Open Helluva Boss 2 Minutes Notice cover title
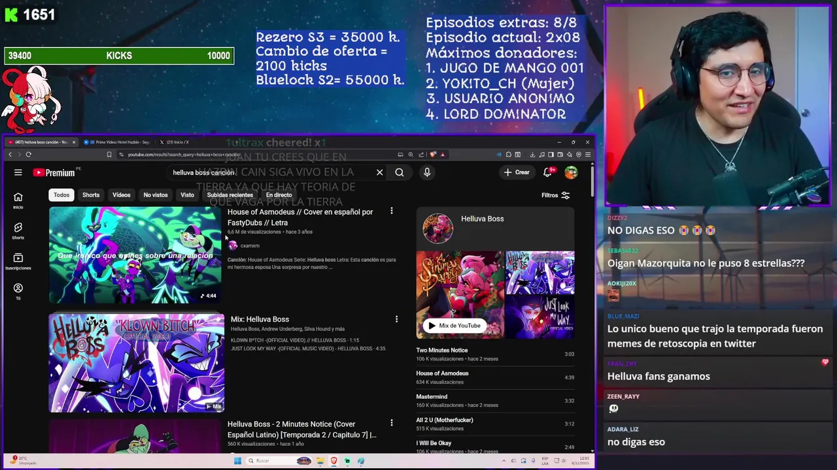 [x=302, y=429]
